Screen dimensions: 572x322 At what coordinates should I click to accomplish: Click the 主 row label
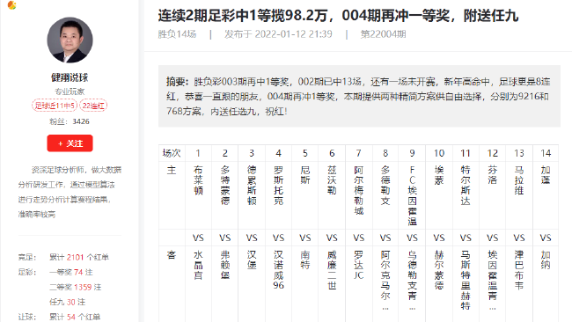[172, 171]
